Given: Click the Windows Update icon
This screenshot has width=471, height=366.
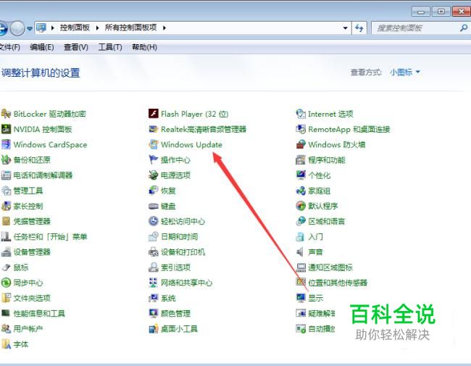Looking at the screenshot, I should [154, 144].
